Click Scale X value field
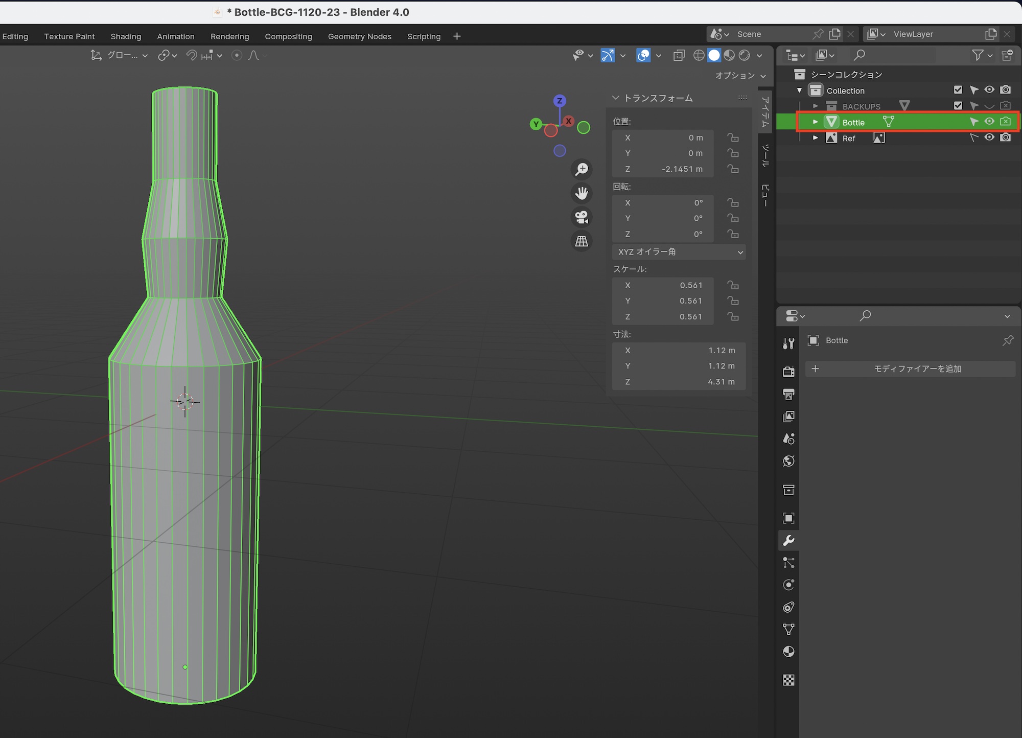Image resolution: width=1022 pixels, height=738 pixels. point(663,285)
